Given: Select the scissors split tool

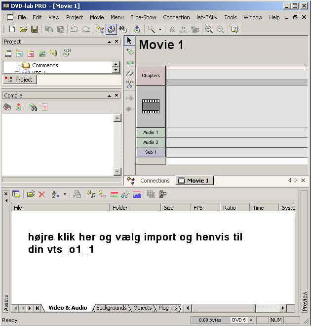Looking at the screenshot, I should tap(129, 85).
